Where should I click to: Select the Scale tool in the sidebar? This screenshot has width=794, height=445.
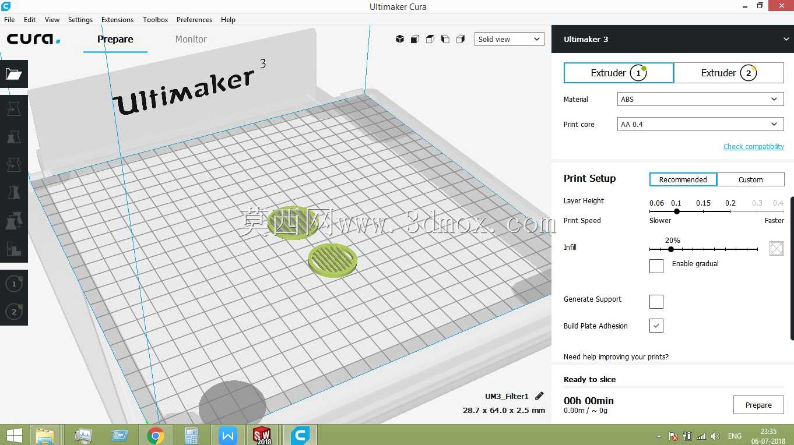click(13, 136)
